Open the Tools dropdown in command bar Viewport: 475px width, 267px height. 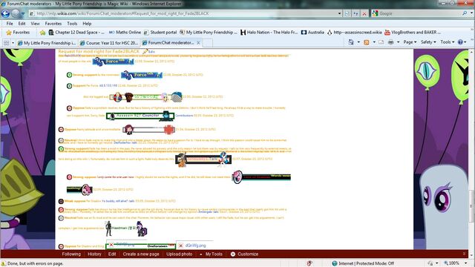pos(448,42)
